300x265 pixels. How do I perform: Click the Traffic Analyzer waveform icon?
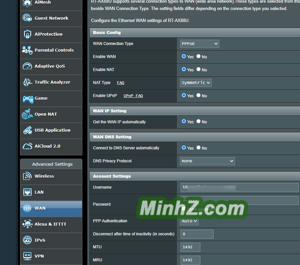pyautogui.click(x=27, y=82)
